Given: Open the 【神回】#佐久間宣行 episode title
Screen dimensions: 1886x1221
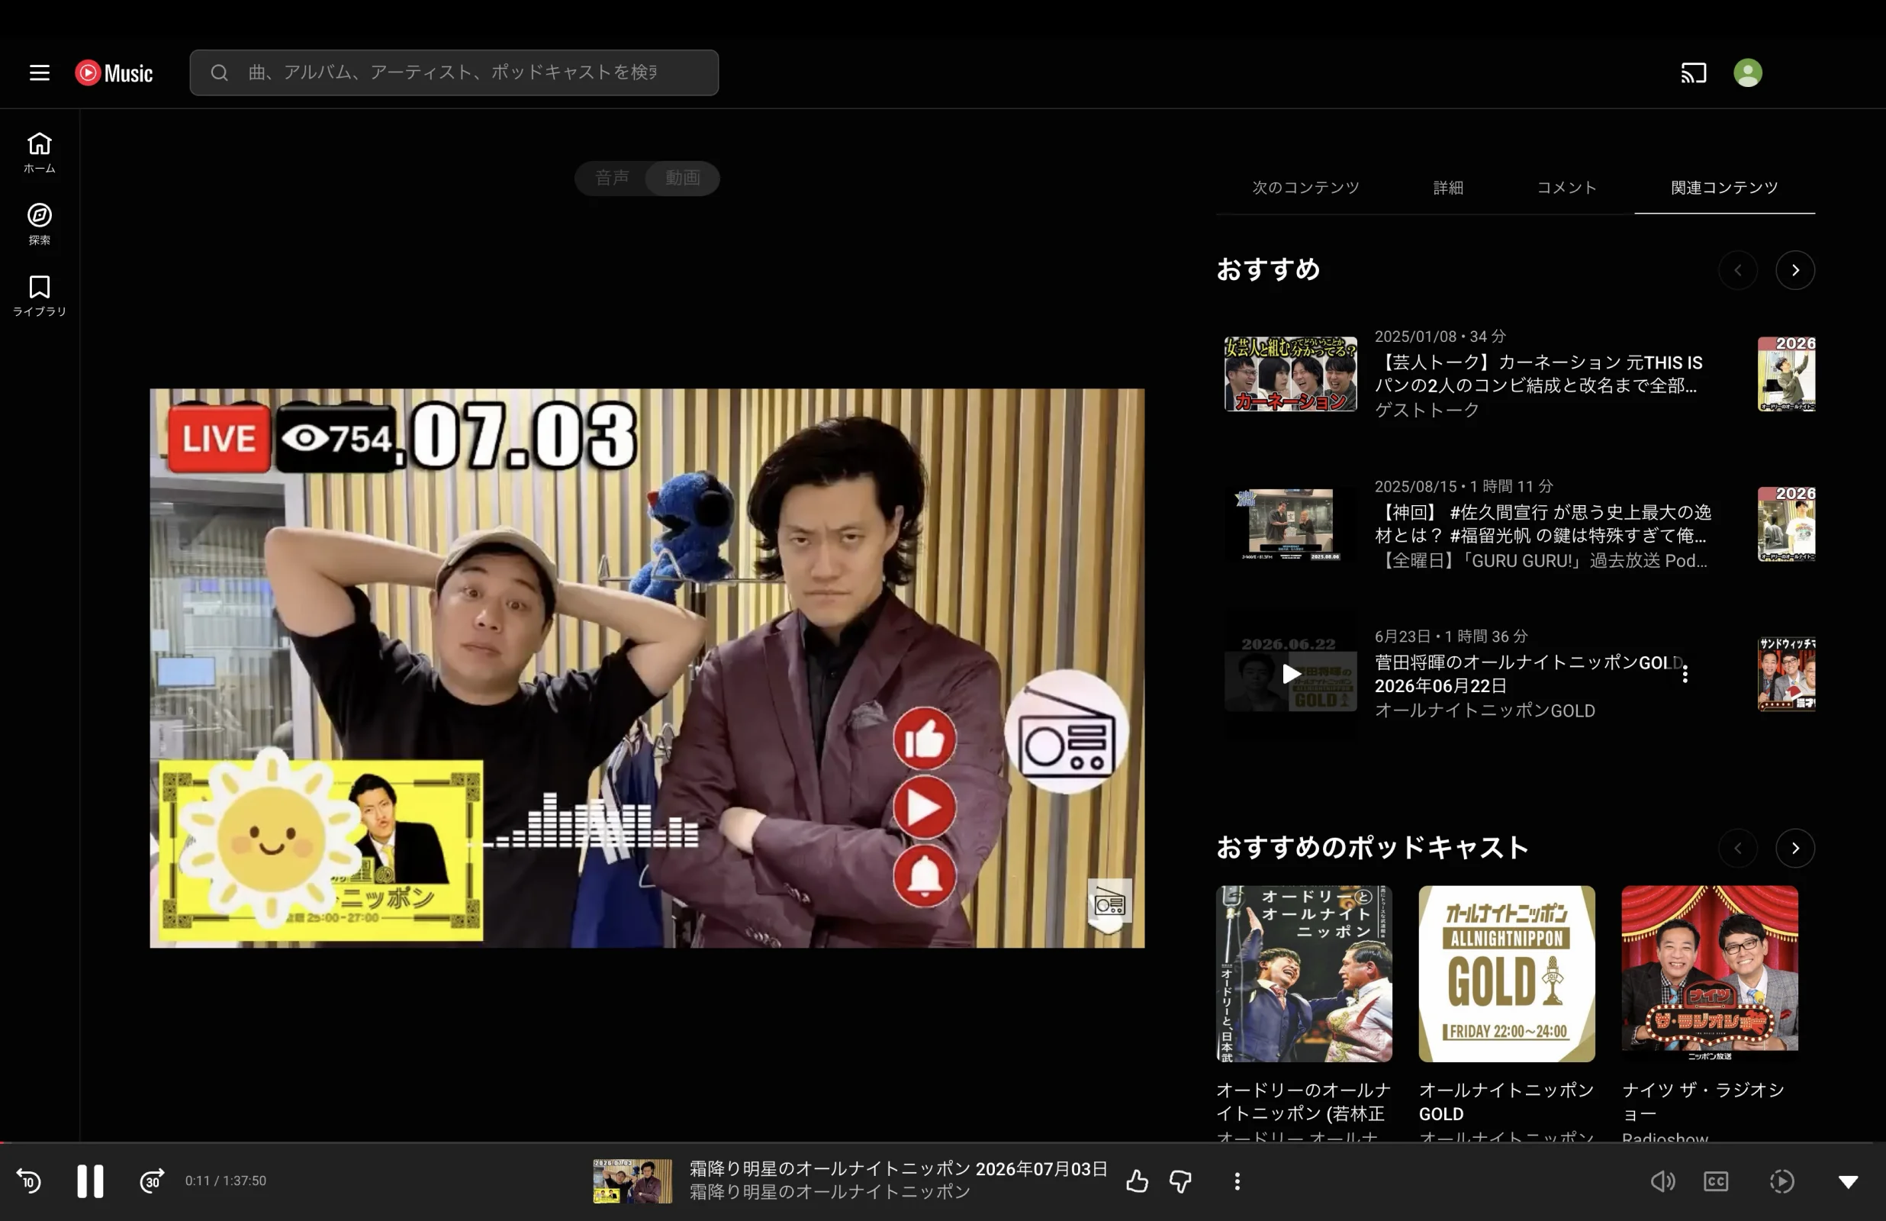Looking at the screenshot, I should 1543,524.
